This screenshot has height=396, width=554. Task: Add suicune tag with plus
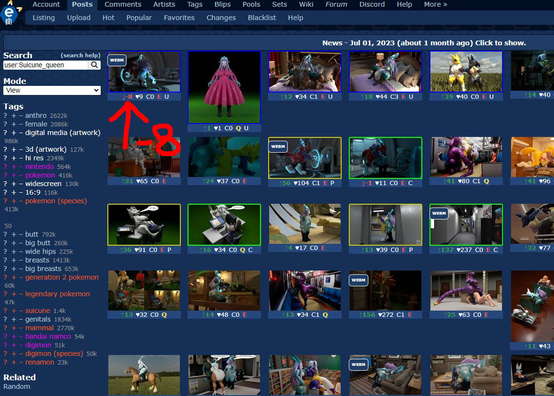(14, 311)
